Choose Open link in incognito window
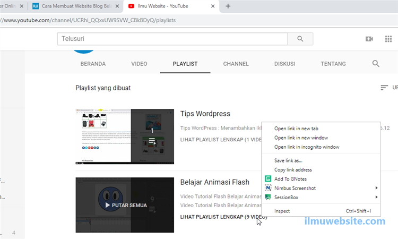 [307, 147]
